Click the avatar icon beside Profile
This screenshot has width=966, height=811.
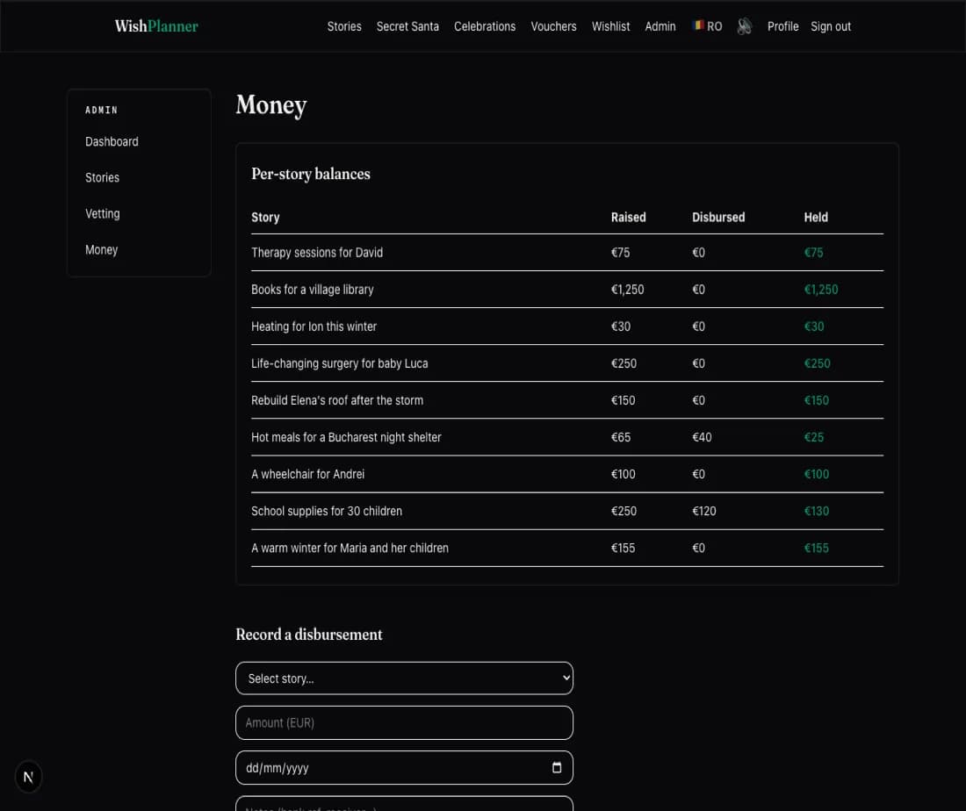pyautogui.click(x=744, y=26)
